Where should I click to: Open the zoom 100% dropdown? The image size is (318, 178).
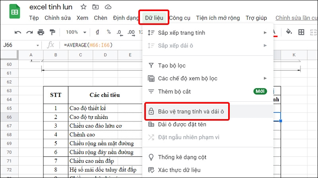(76, 32)
